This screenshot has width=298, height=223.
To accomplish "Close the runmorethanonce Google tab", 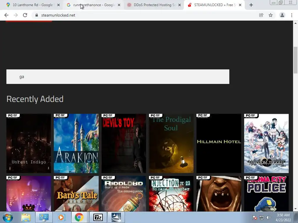I will click(119, 5).
